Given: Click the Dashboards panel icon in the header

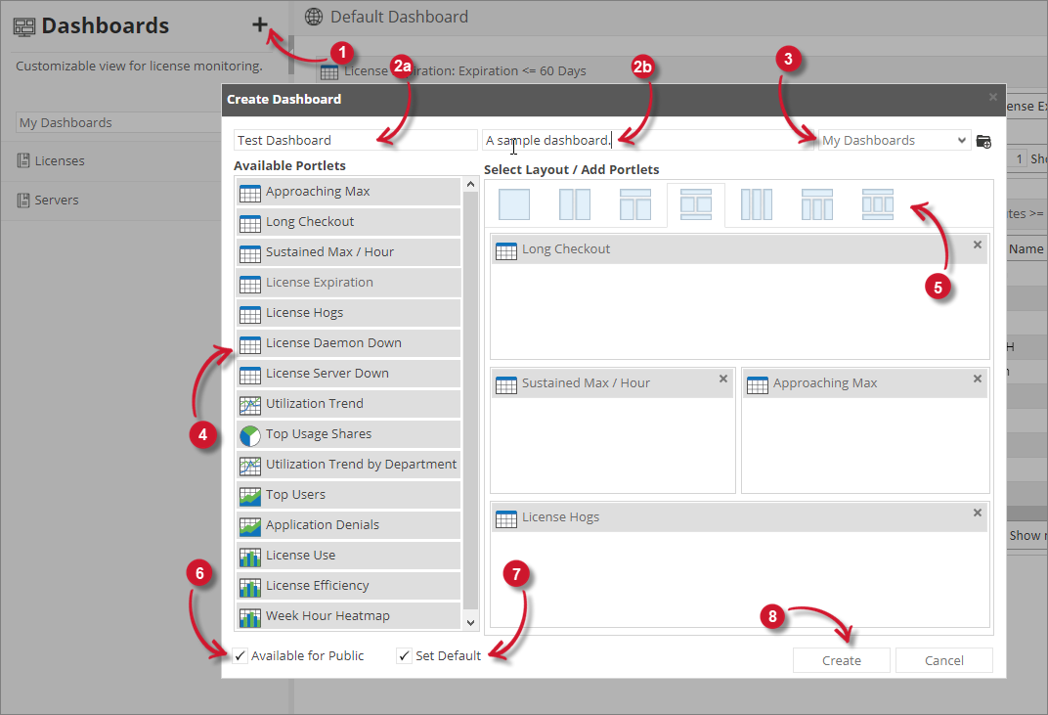Looking at the screenshot, I should pos(23,24).
